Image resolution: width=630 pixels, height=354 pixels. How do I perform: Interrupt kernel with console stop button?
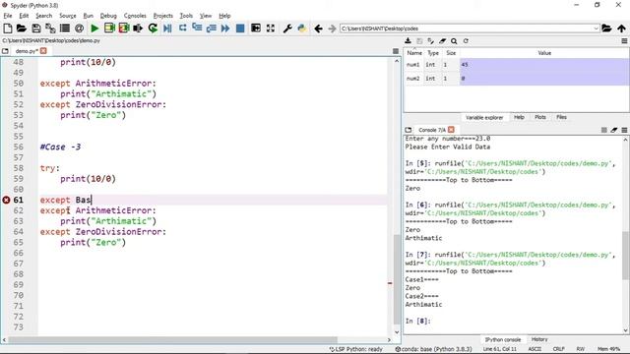(x=603, y=130)
